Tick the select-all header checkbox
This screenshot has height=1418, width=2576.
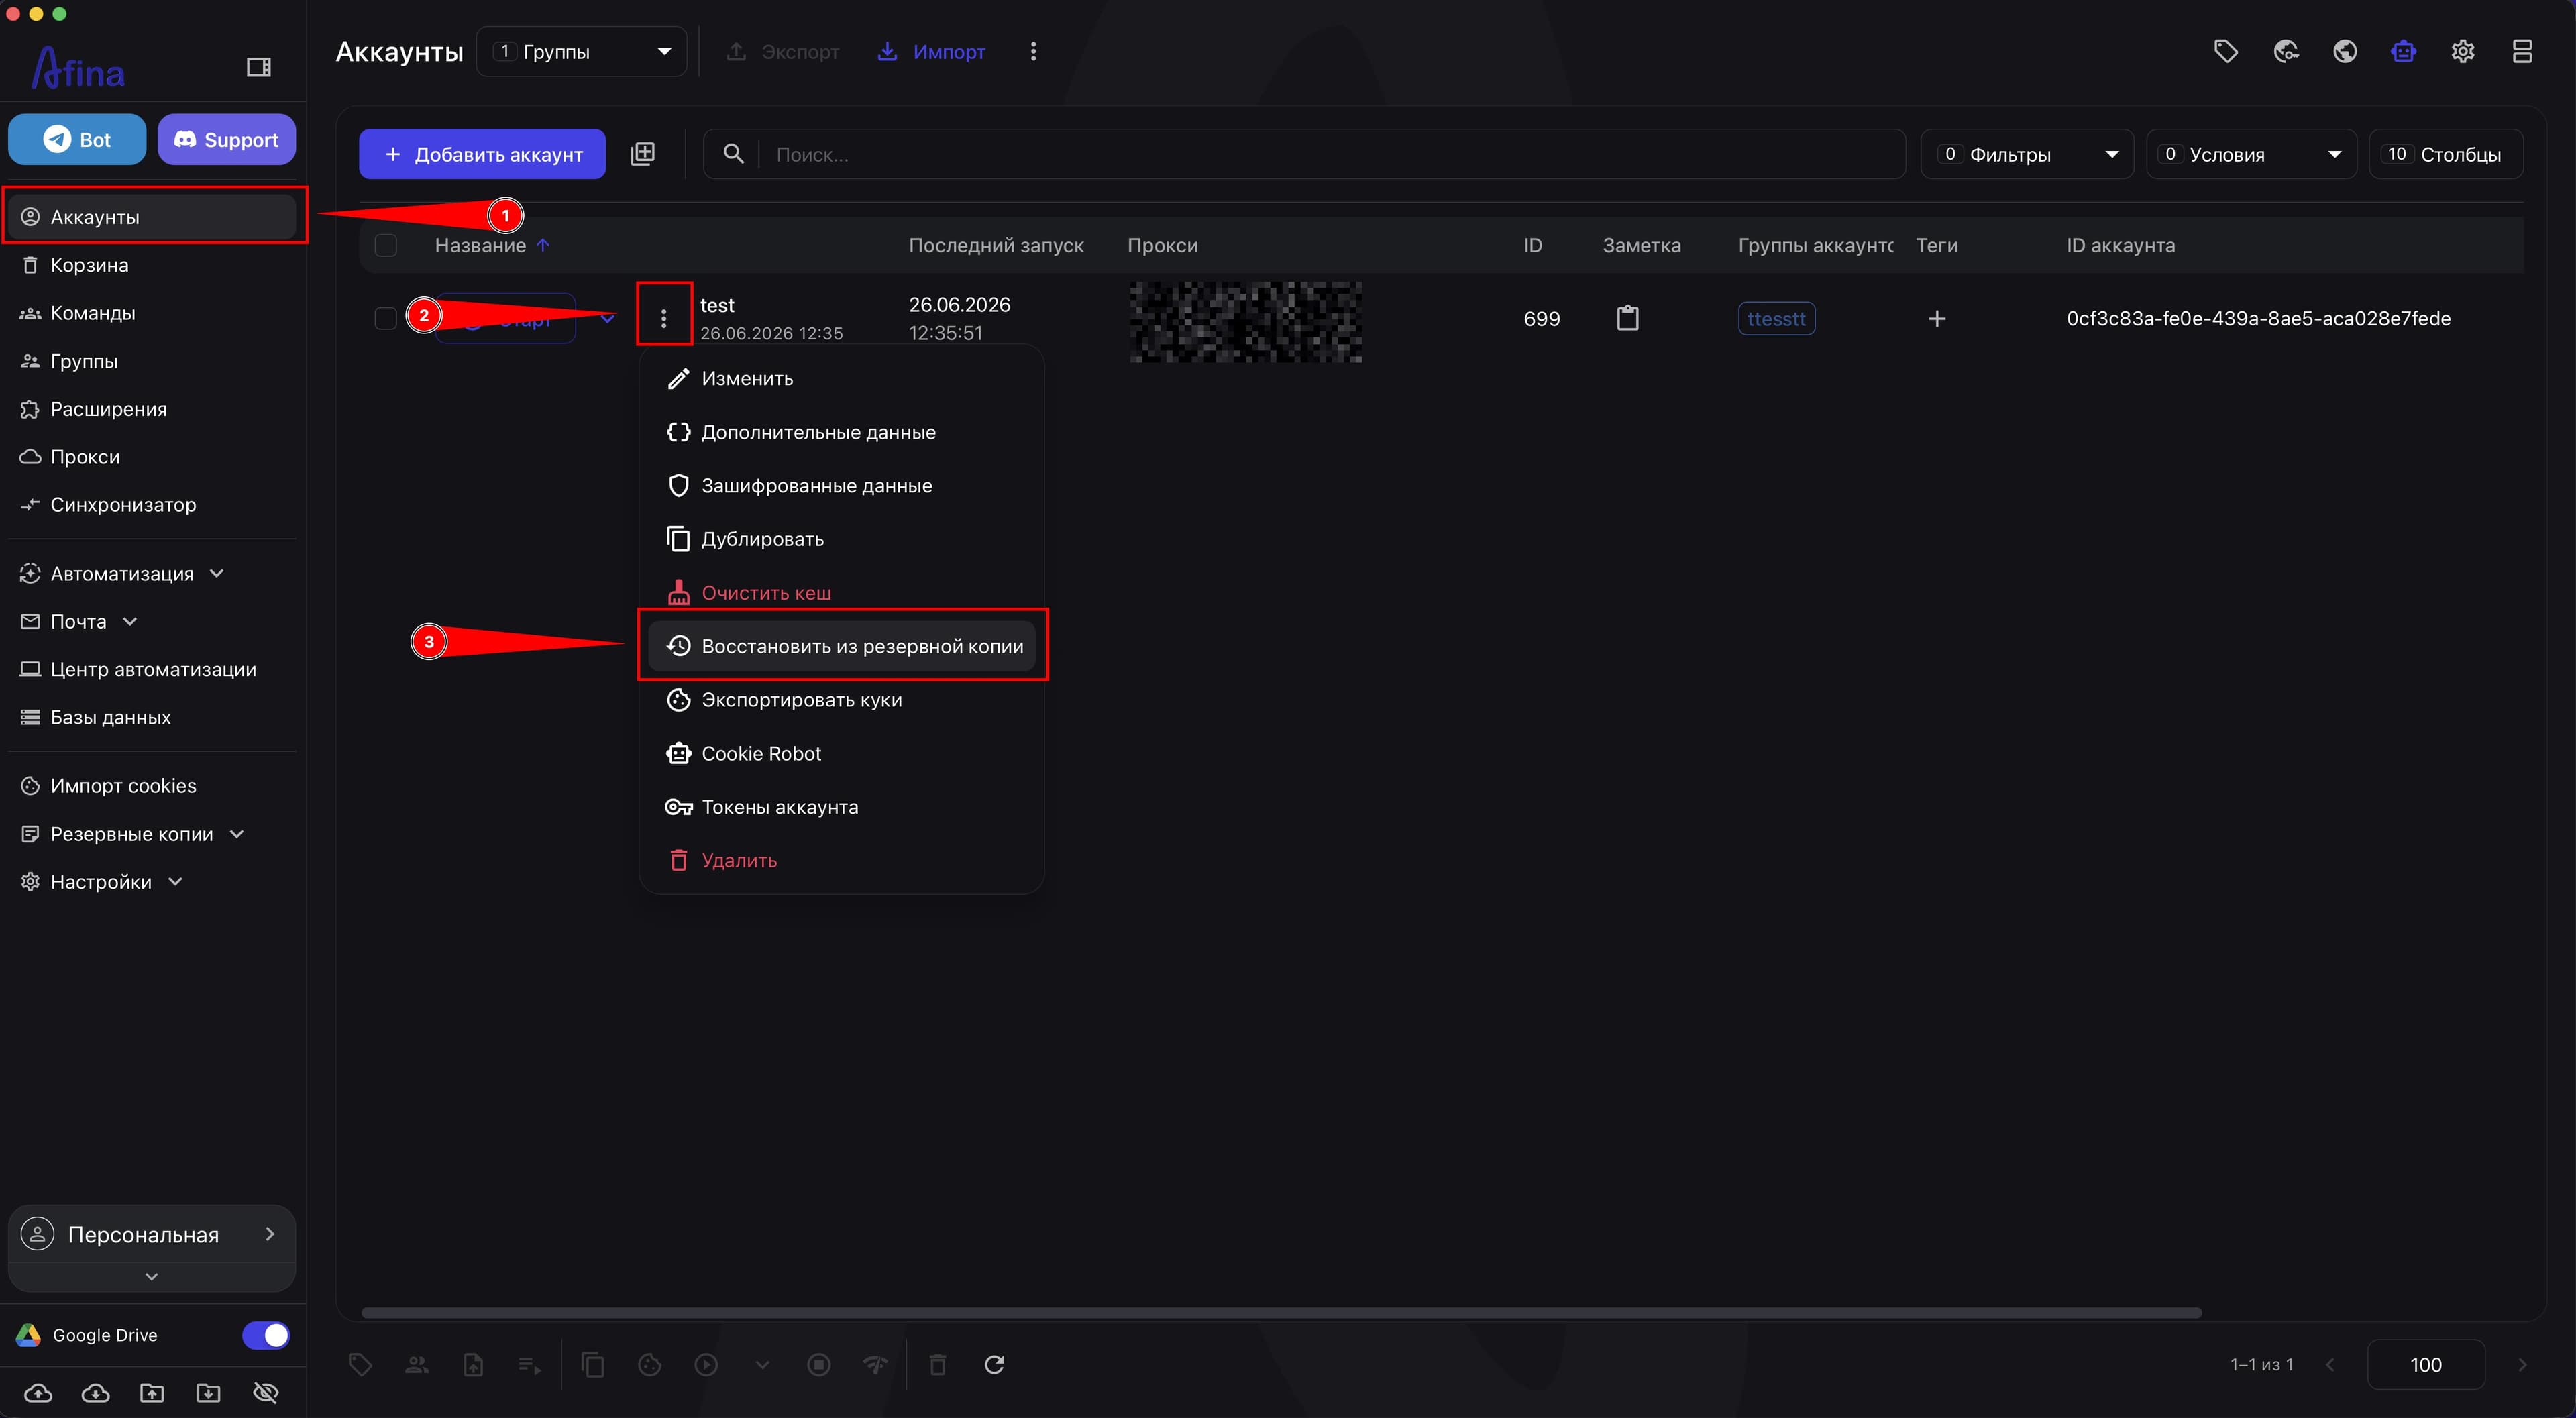pos(385,245)
